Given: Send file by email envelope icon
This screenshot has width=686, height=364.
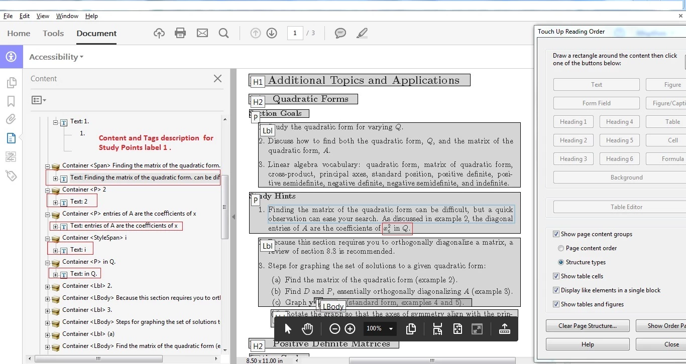Looking at the screenshot, I should tap(202, 33).
